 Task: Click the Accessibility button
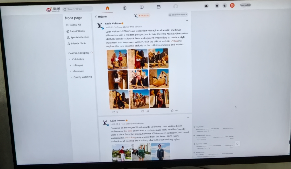[245, 5]
